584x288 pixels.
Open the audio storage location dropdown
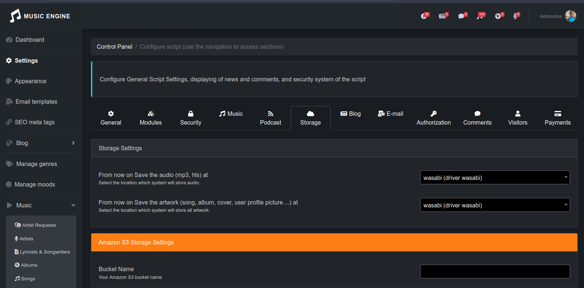point(495,178)
